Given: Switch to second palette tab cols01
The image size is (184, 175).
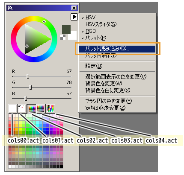Looking at the screenshot, I should coord(22,108).
